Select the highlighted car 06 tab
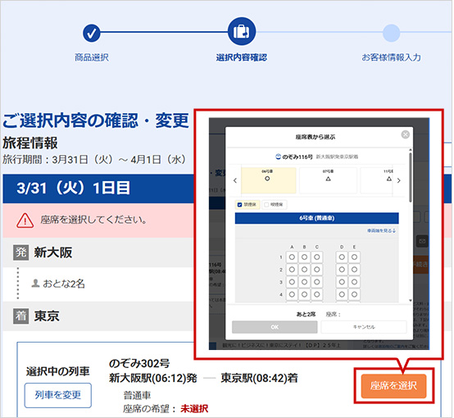Viewport: 454px width, 418px height. (269, 180)
